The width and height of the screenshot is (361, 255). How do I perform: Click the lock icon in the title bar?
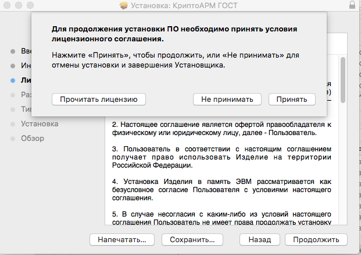click(352, 5)
